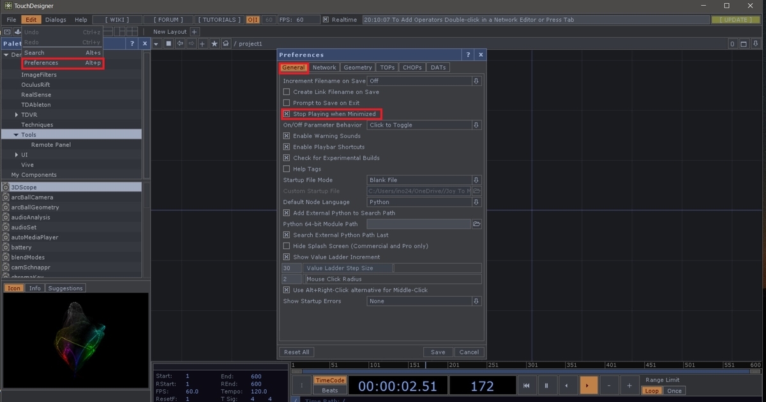Choose Search from the Edit menu
The width and height of the screenshot is (766, 402).
point(63,53)
